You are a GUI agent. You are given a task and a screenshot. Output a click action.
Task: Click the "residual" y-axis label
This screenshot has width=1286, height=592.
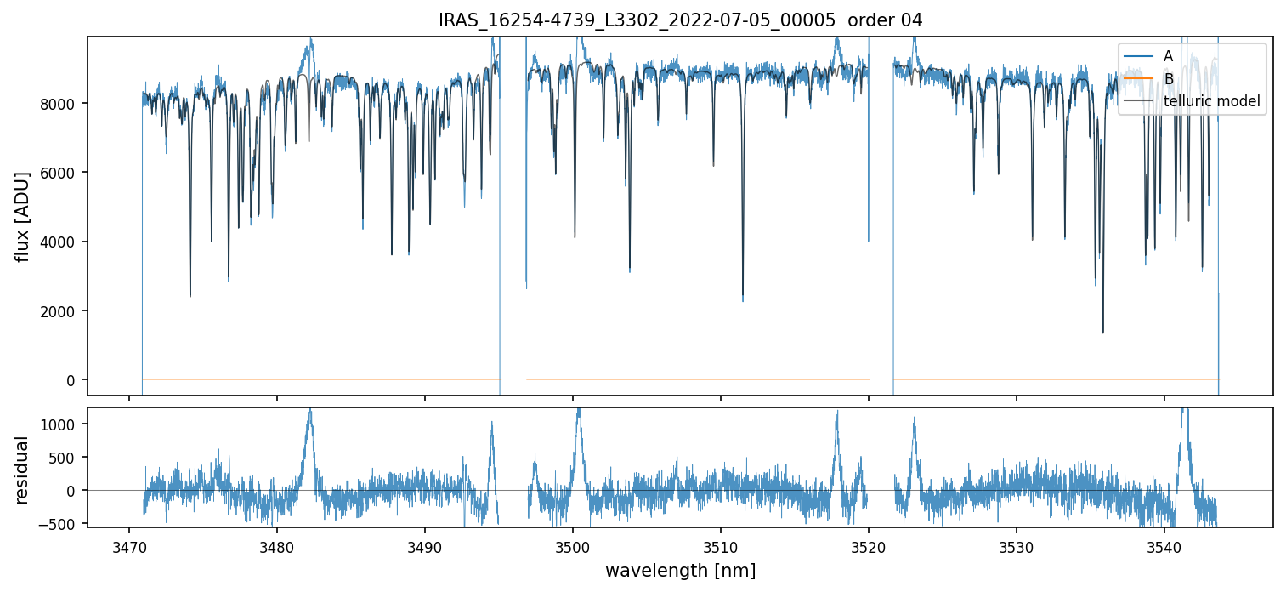[x=23, y=470]
